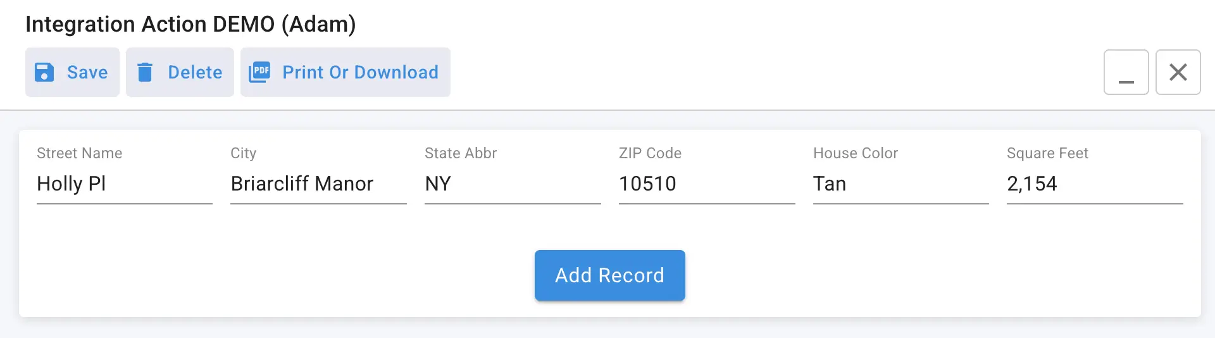Minimize the Integration Action panel
The image size is (1215, 338).
1126,72
